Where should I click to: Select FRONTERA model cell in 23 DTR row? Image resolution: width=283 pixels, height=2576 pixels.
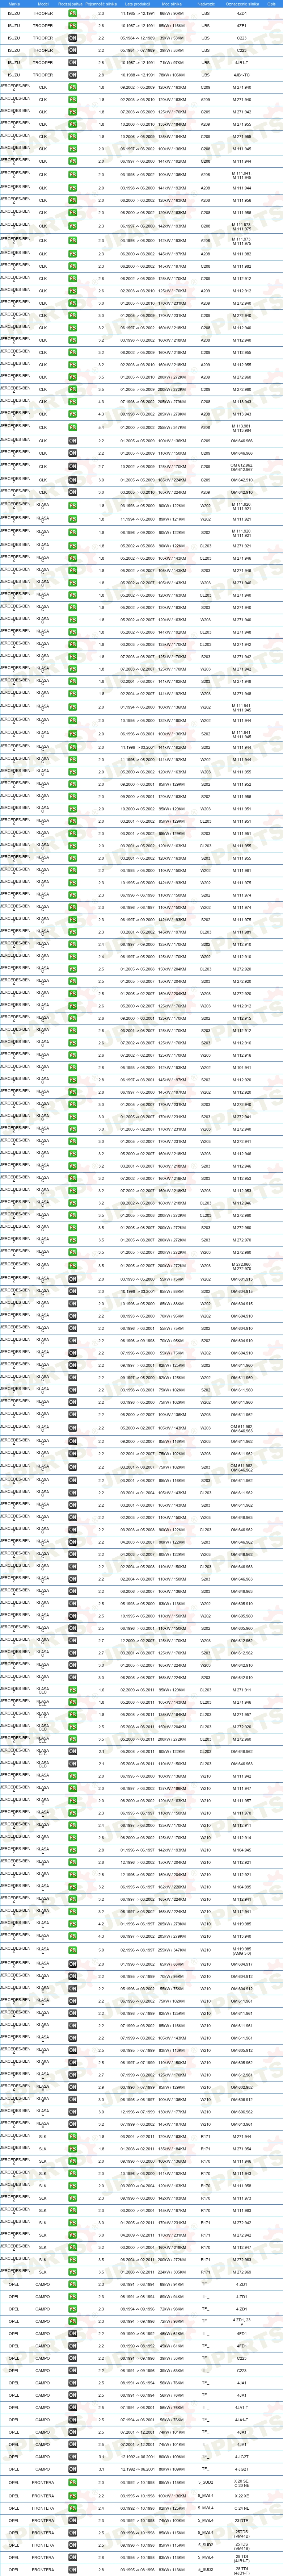pos(43,2521)
